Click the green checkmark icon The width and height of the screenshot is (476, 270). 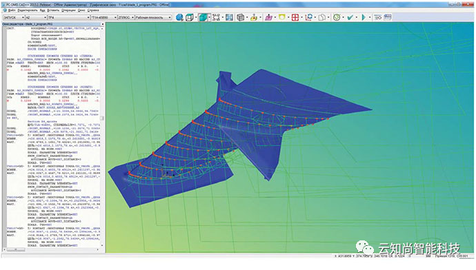(350, 17)
